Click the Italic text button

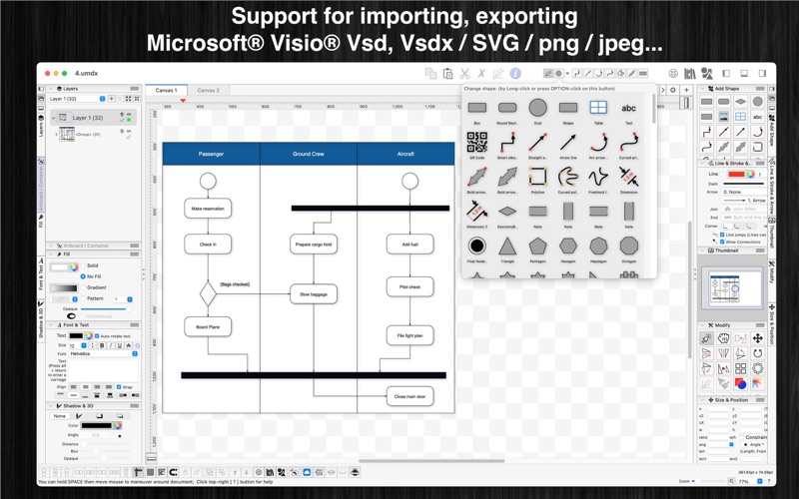[111, 345]
